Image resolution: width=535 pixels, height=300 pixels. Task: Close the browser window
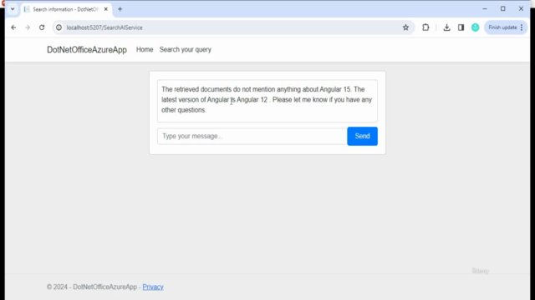tap(521, 9)
